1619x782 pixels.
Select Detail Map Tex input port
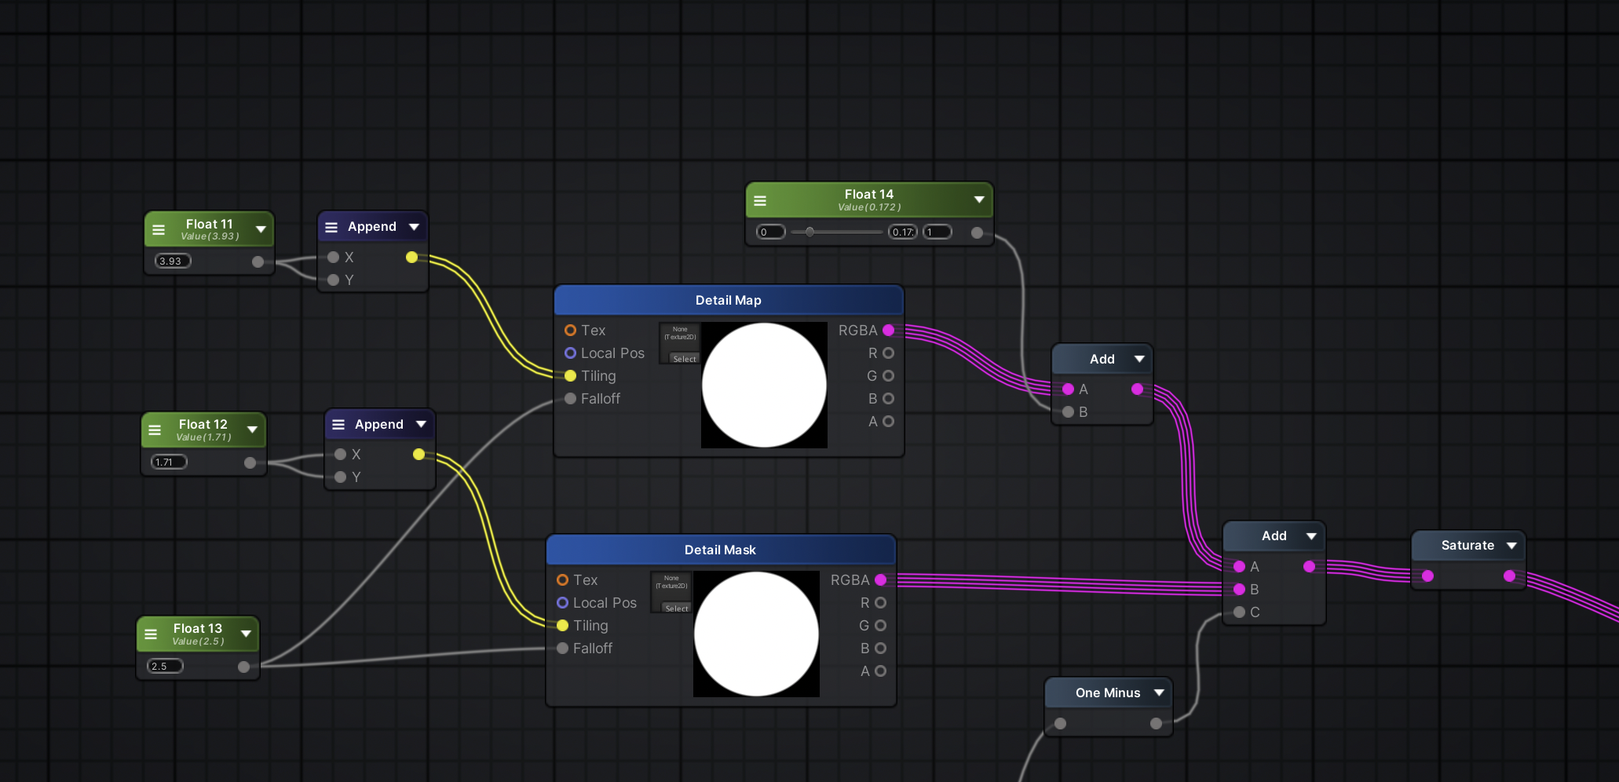point(570,331)
